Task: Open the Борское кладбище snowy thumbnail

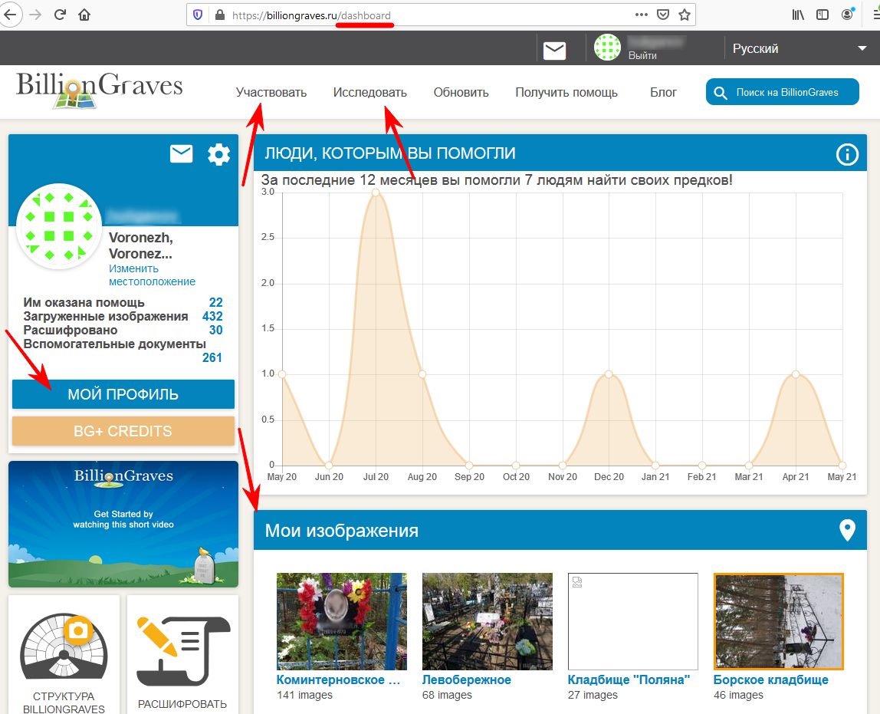Action: (778, 621)
